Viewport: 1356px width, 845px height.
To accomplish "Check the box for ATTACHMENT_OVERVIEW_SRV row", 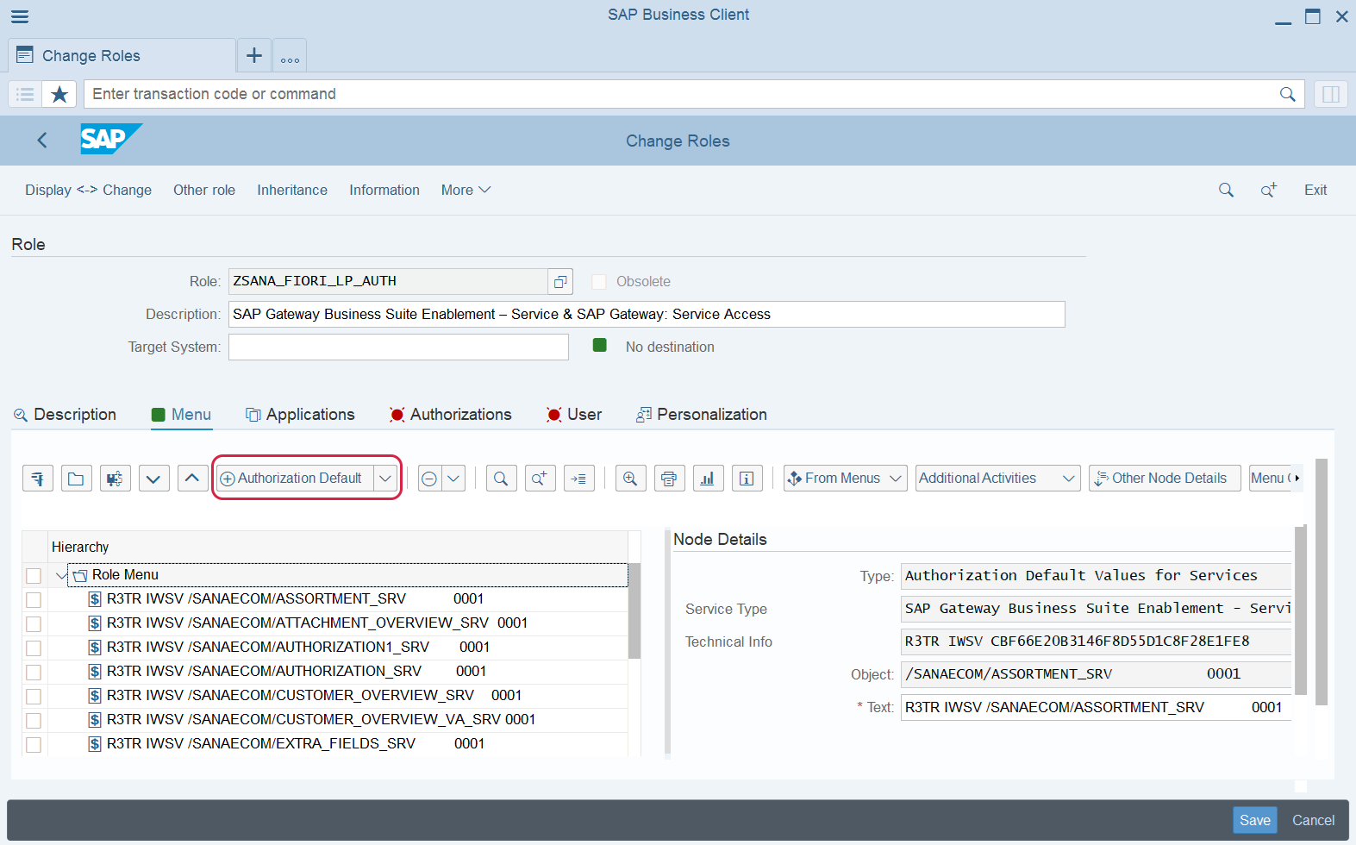I will tap(34, 624).
